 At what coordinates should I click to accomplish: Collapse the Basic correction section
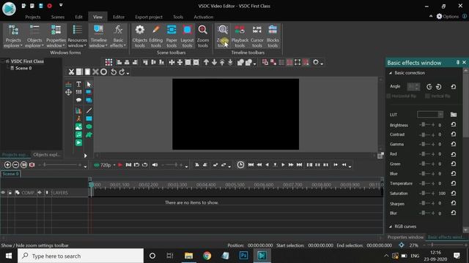click(391, 73)
